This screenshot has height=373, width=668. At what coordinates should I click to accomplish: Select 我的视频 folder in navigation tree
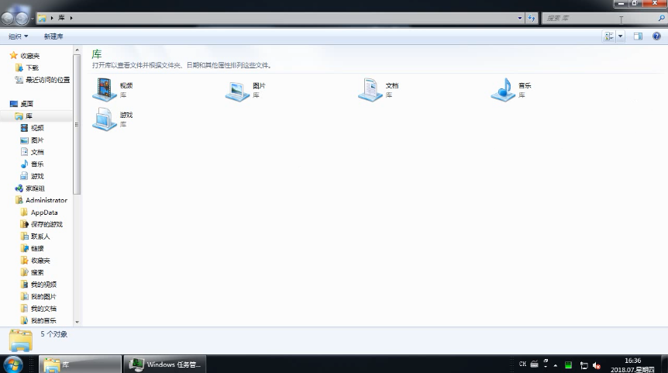pyautogui.click(x=38, y=285)
